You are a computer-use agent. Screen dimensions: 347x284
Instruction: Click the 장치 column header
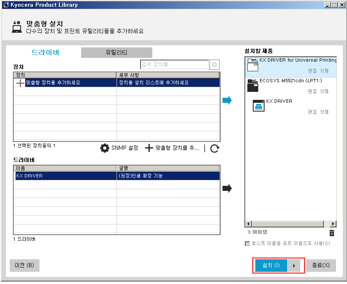point(65,75)
